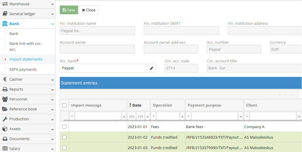Check the Bank fees row checkbox

click(64, 127)
